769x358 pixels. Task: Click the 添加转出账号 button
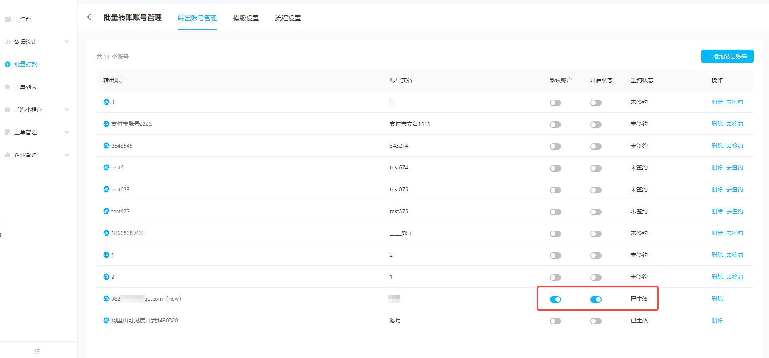point(727,56)
